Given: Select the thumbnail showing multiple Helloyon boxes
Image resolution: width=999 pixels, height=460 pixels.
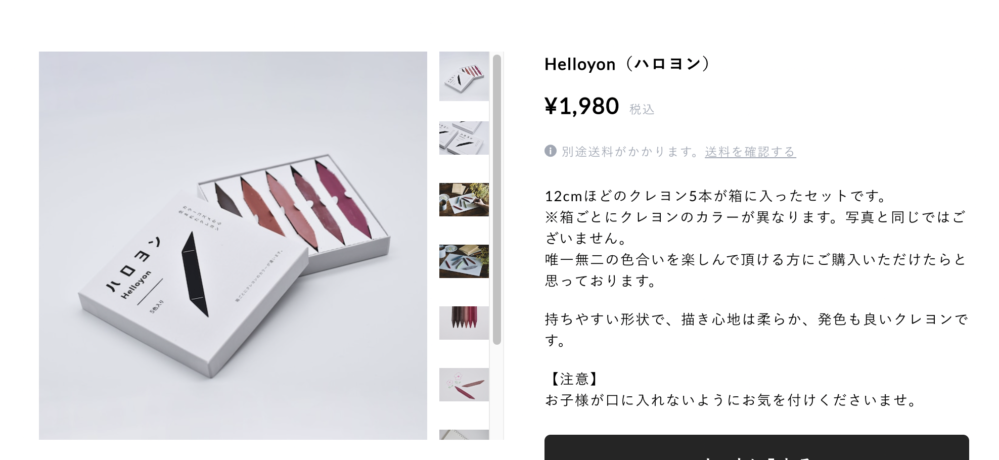Looking at the screenshot, I should tap(464, 138).
